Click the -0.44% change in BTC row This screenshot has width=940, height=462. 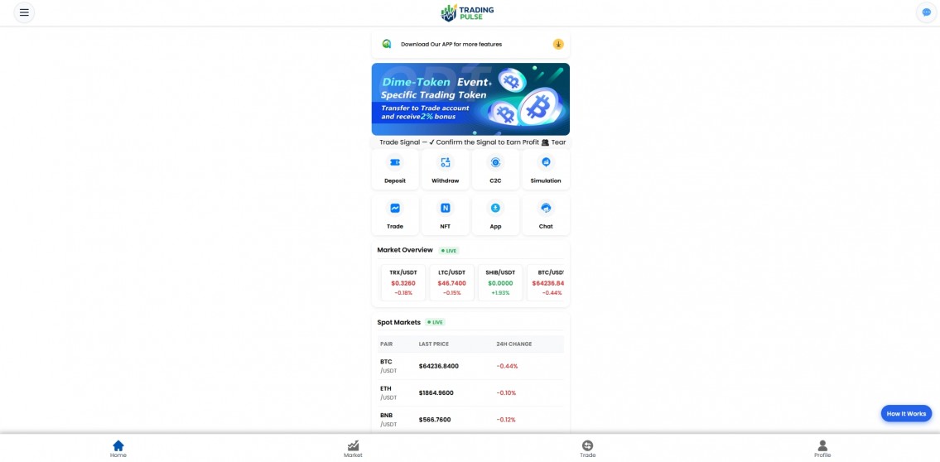click(x=507, y=366)
